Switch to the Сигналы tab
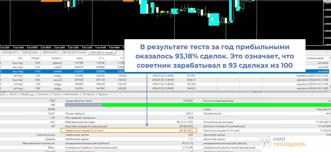 43,94
